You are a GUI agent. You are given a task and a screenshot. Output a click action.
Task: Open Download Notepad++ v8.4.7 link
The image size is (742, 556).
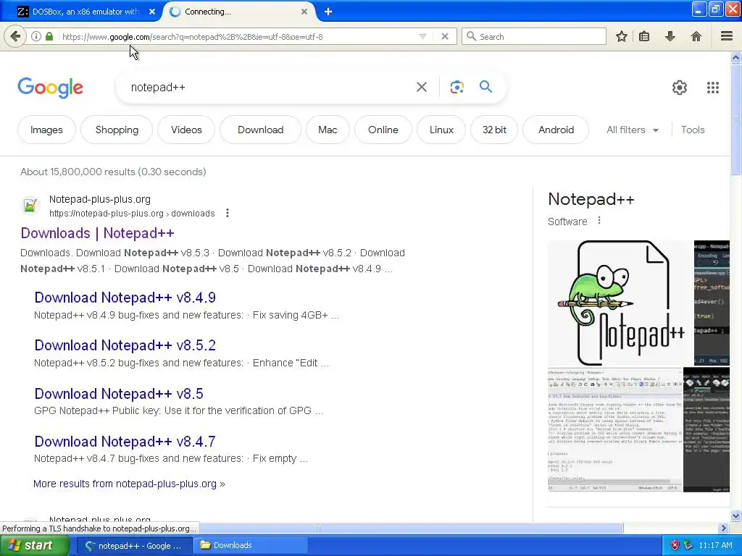pos(125,442)
